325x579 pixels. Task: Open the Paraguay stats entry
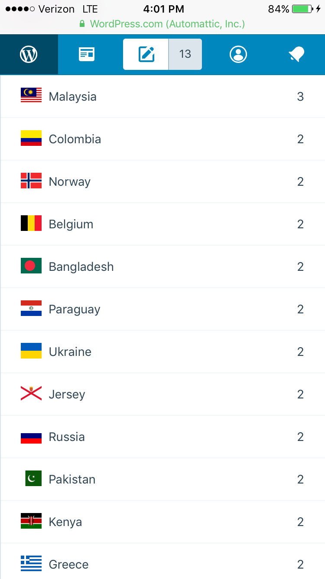pos(162,309)
